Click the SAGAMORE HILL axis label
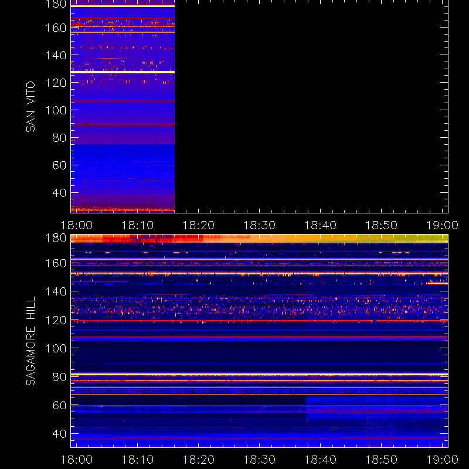Viewport: 469px width, 469px height. tap(30, 341)
